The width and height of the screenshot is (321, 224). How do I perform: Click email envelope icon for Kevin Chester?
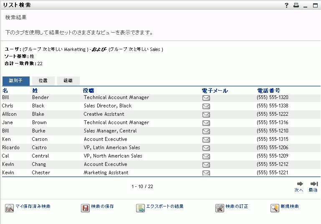pyautogui.click(x=206, y=173)
